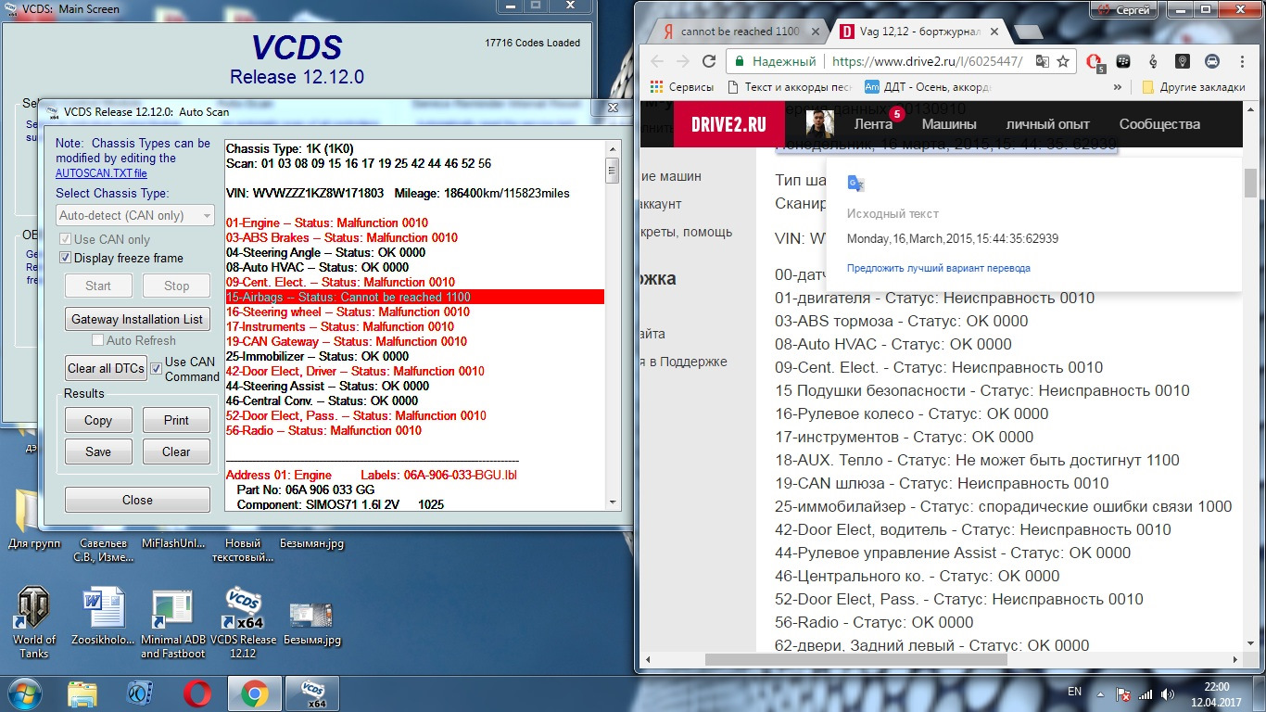
Task: Select VCDS Release 12.12 desktop shortcut
Action: [243, 623]
